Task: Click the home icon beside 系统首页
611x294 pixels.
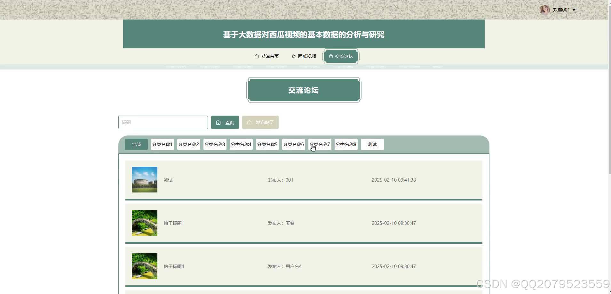Action: click(x=257, y=56)
